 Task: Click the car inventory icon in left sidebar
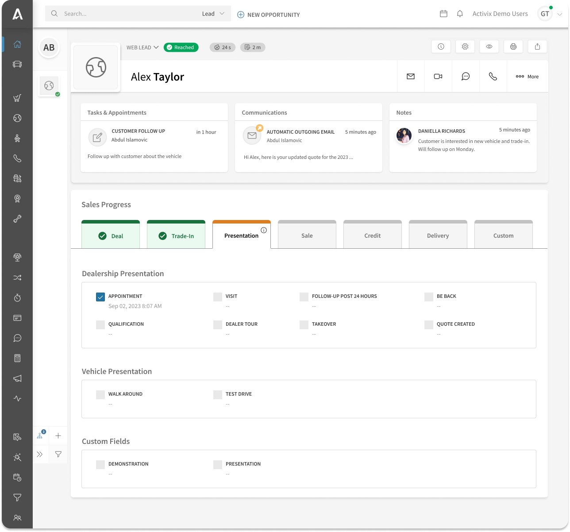(17, 64)
